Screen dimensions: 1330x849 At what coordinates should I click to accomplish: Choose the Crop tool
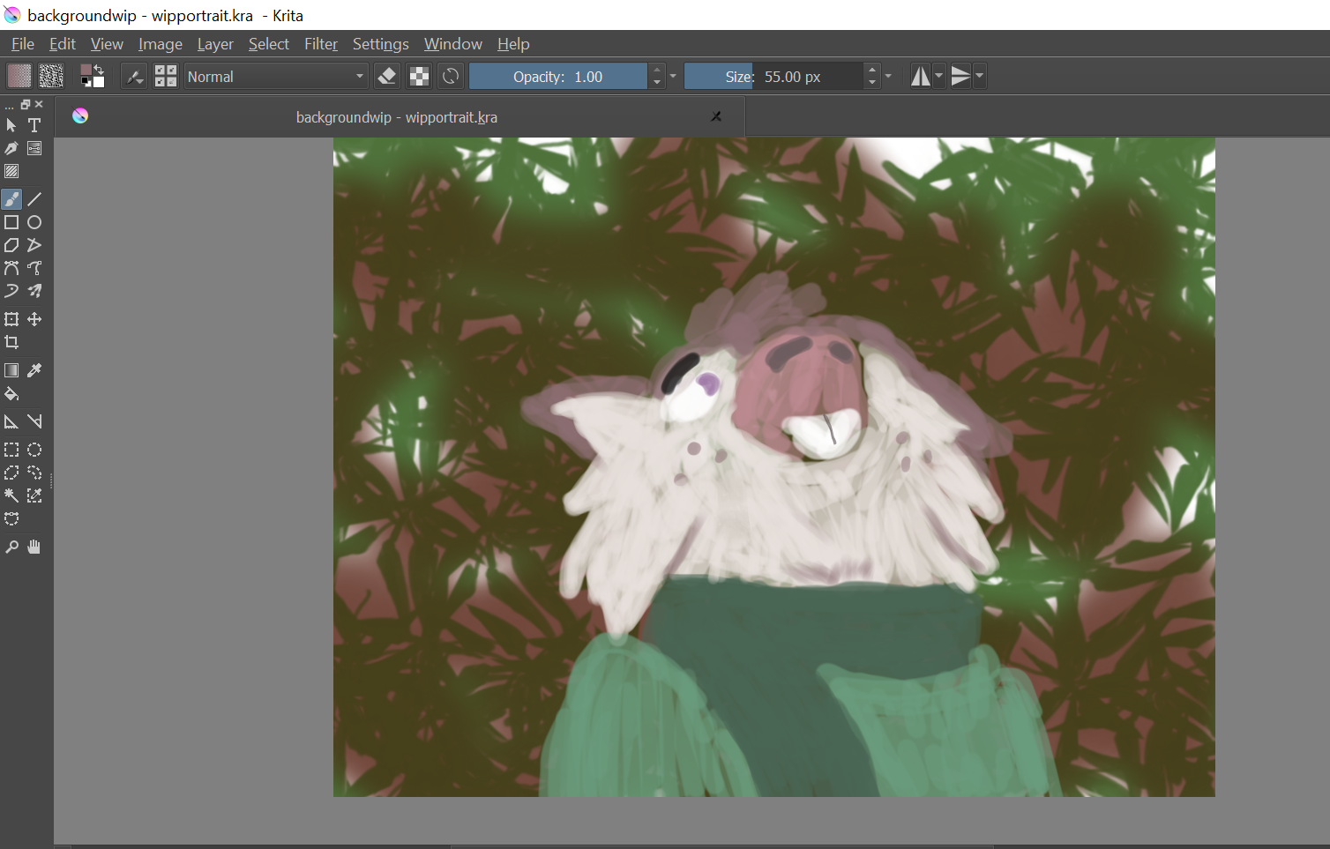click(x=11, y=342)
